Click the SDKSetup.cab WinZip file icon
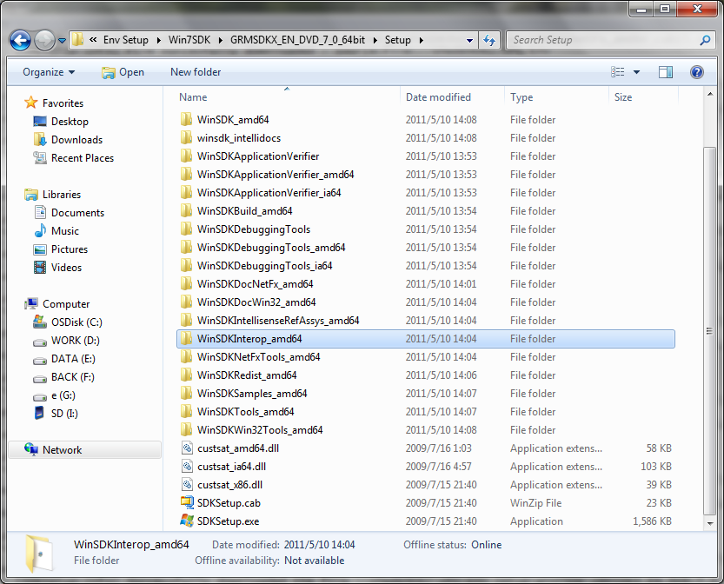This screenshot has width=724, height=584. coord(186,503)
